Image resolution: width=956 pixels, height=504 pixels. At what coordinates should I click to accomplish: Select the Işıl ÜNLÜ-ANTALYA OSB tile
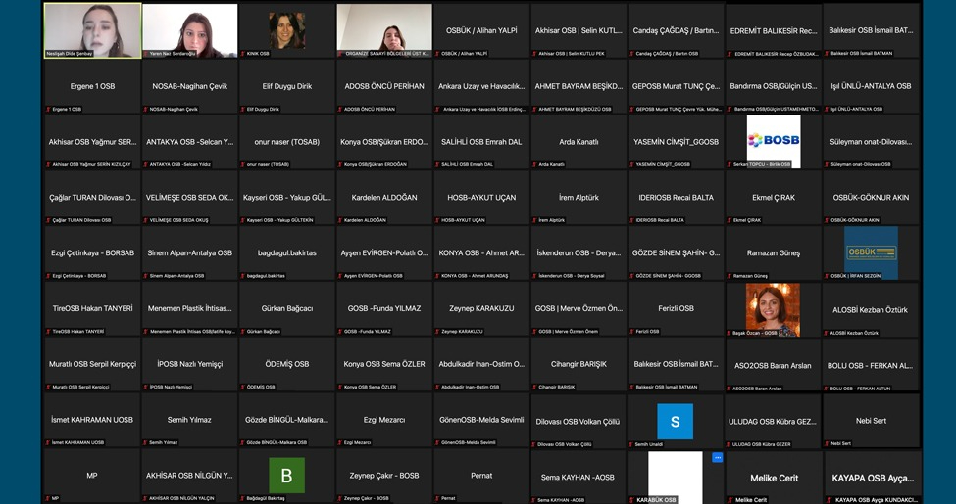[871, 86]
